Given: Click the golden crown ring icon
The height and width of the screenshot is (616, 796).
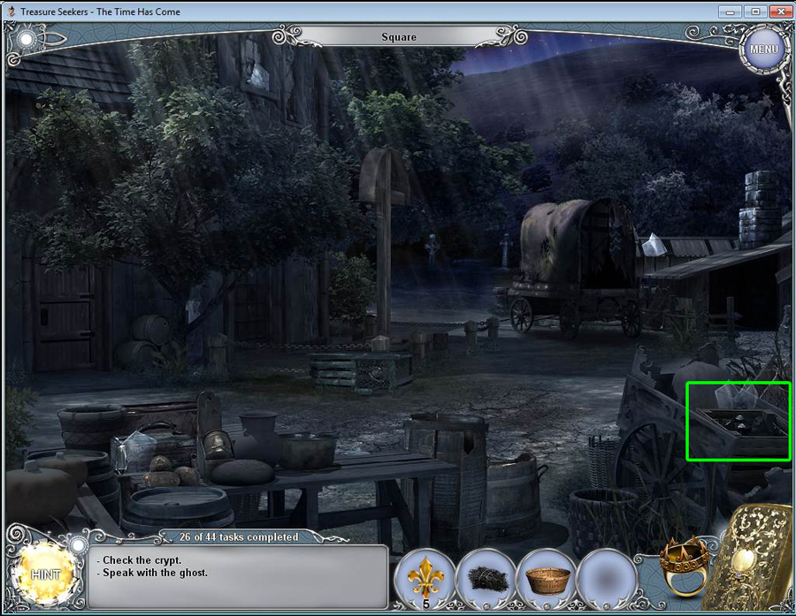Looking at the screenshot, I should 685,565.
